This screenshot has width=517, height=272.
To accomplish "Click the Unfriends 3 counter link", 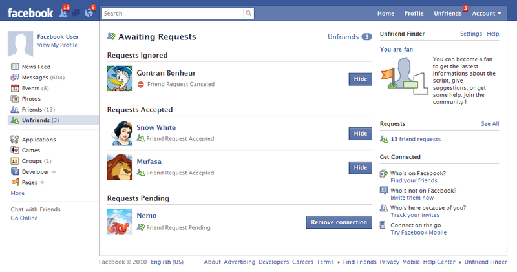I will point(350,37).
